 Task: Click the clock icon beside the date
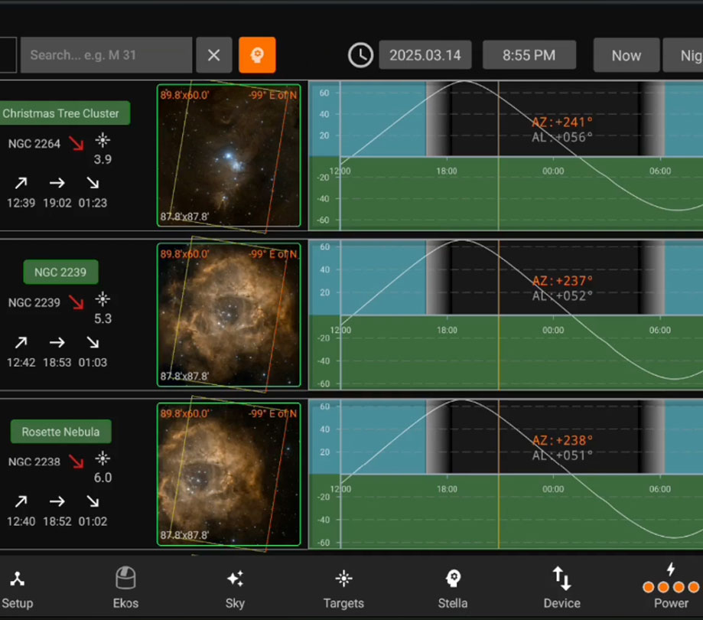coord(360,54)
